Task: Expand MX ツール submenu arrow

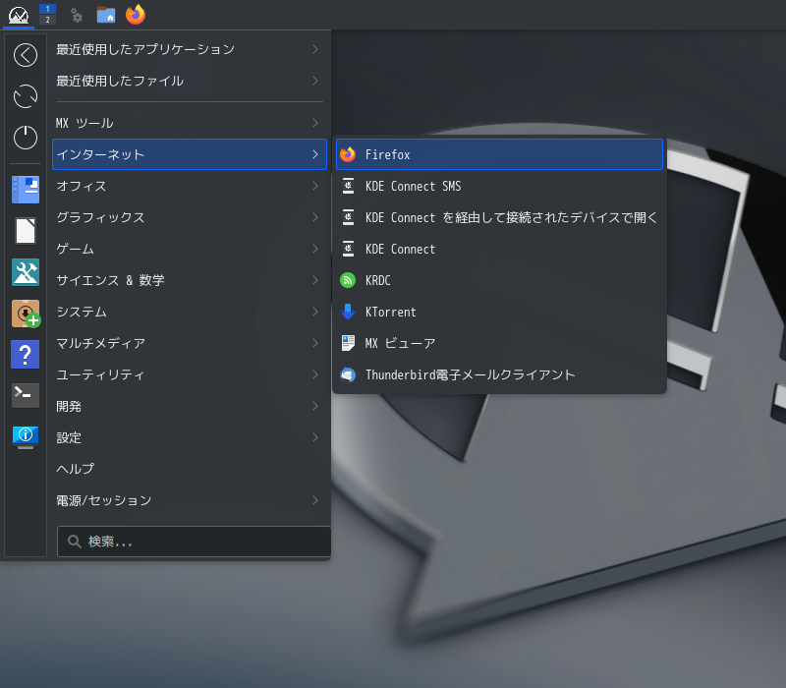Action: click(x=315, y=123)
